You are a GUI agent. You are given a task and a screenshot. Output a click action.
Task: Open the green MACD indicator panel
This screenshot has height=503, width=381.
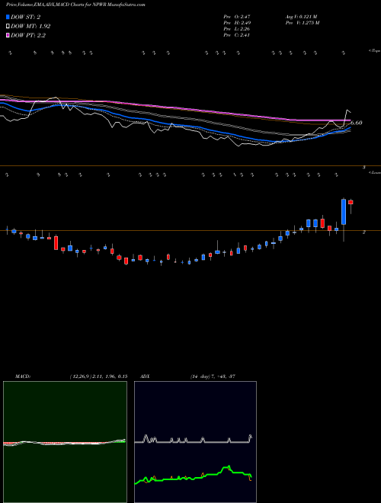[65, 442]
